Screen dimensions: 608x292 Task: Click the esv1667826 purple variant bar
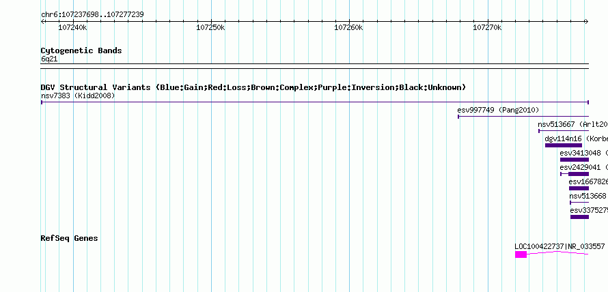[x=579, y=188]
